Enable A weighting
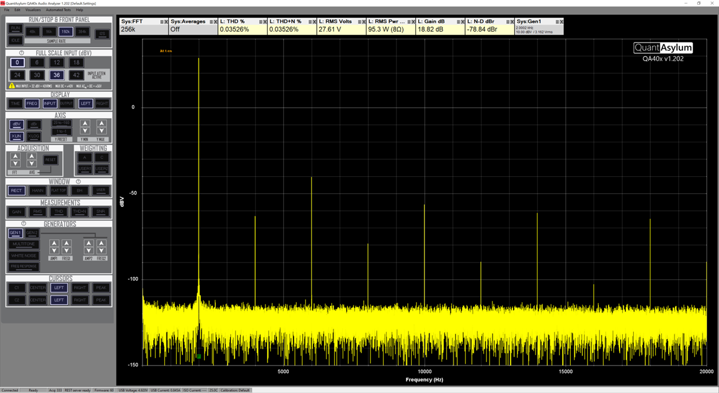The width and height of the screenshot is (719, 393). 85,157
